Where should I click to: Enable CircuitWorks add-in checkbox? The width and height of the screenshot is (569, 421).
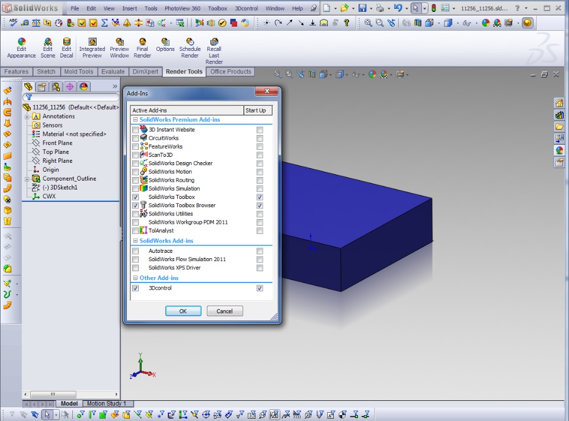point(135,138)
